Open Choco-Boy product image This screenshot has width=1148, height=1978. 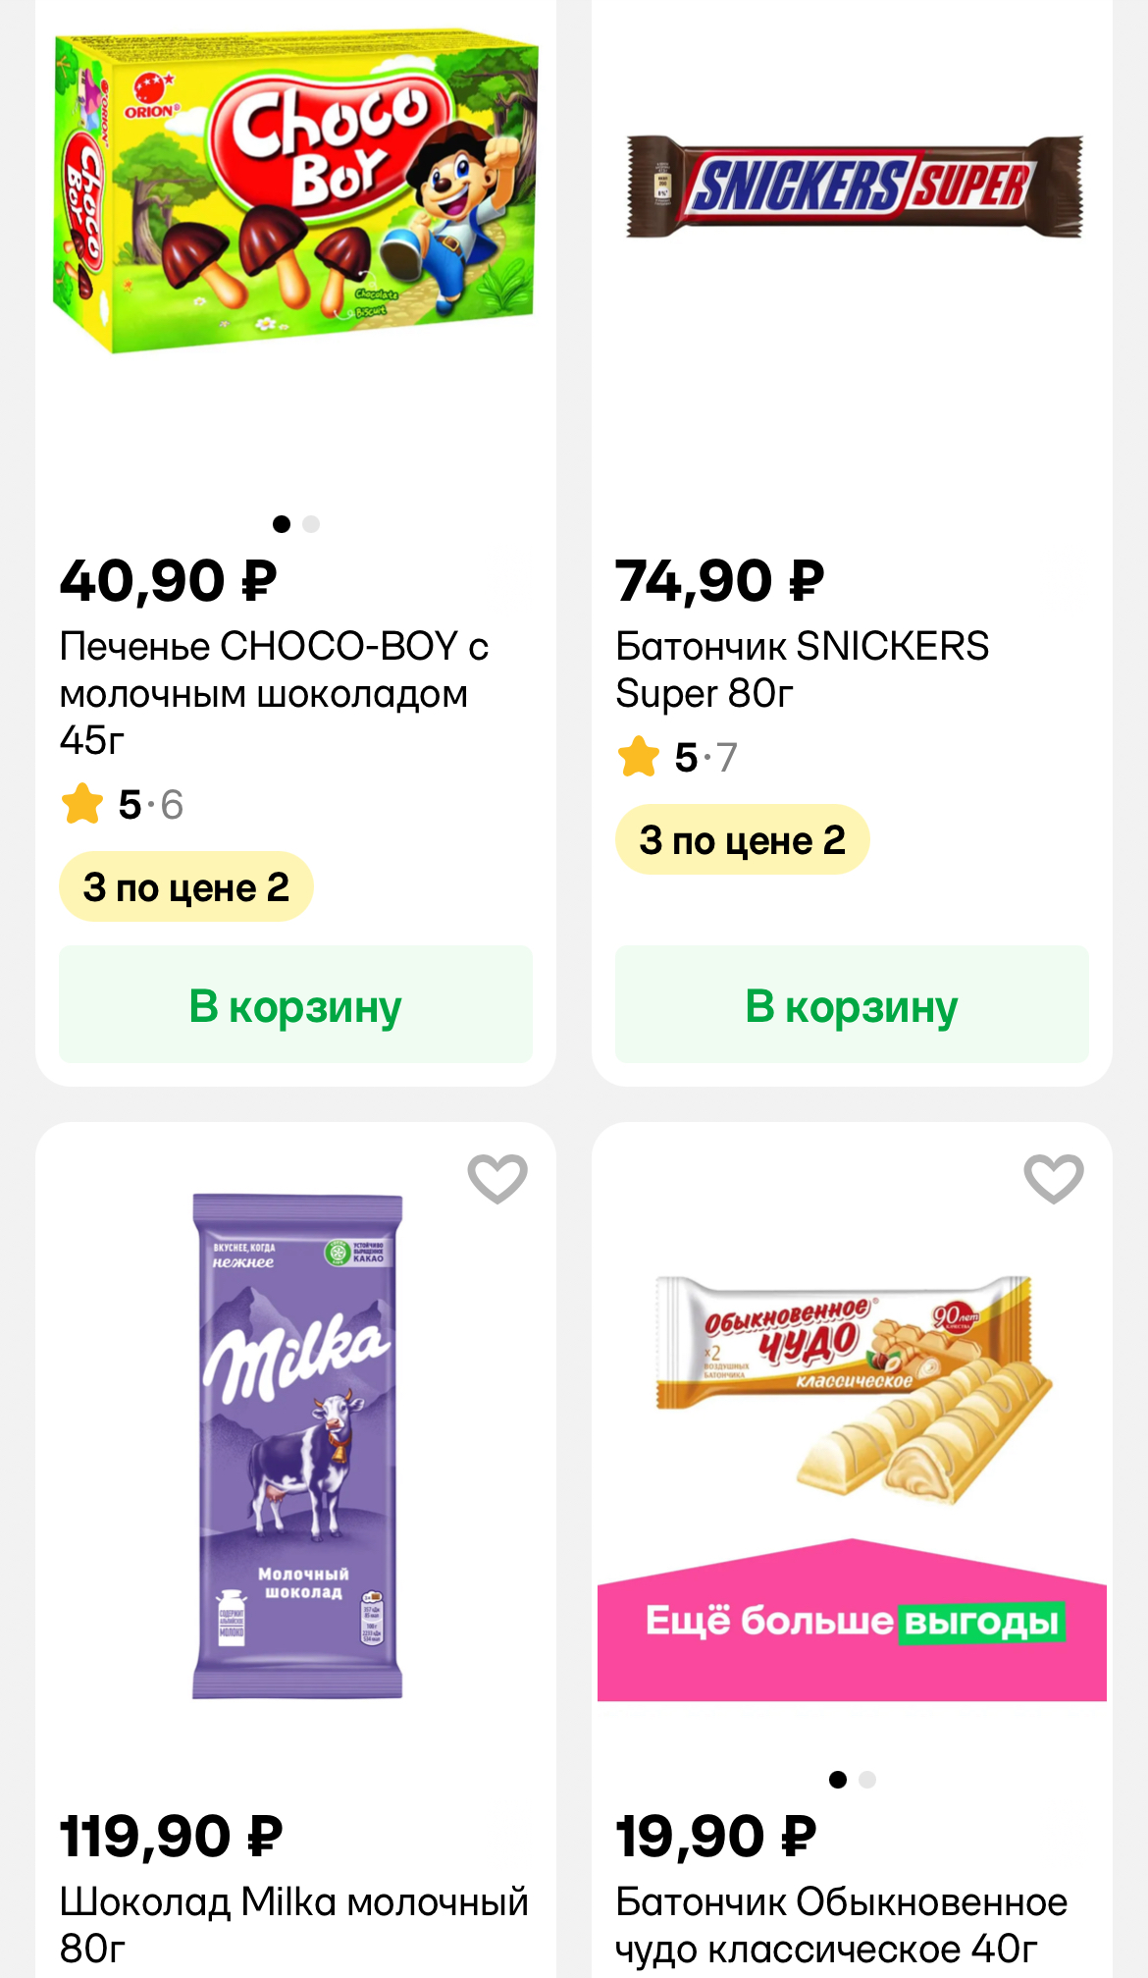point(295,191)
